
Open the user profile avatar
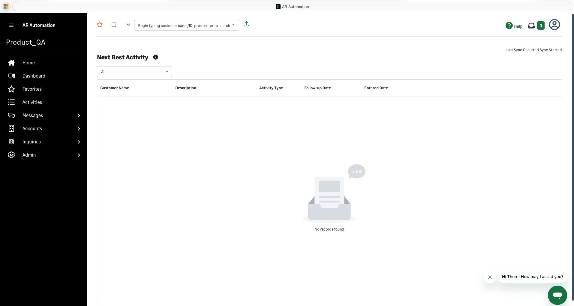click(x=554, y=25)
